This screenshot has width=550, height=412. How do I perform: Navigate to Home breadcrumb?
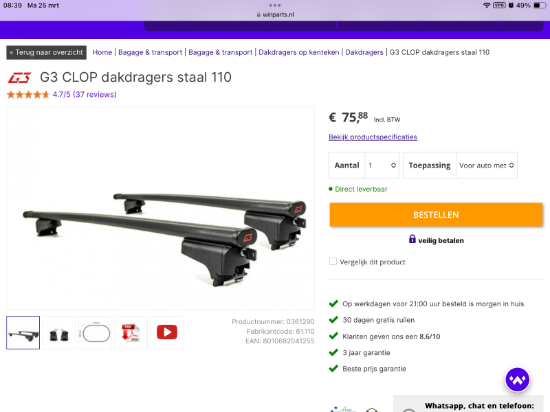102,52
